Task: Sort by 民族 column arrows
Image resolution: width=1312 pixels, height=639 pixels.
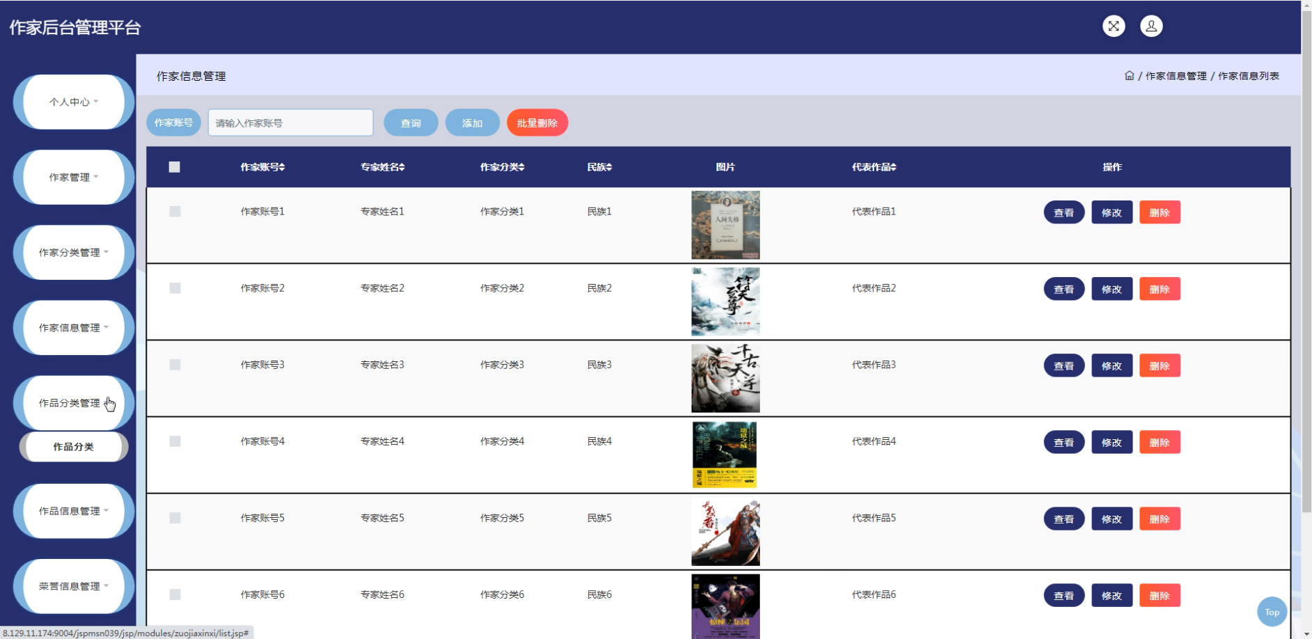Action: tap(609, 167)
